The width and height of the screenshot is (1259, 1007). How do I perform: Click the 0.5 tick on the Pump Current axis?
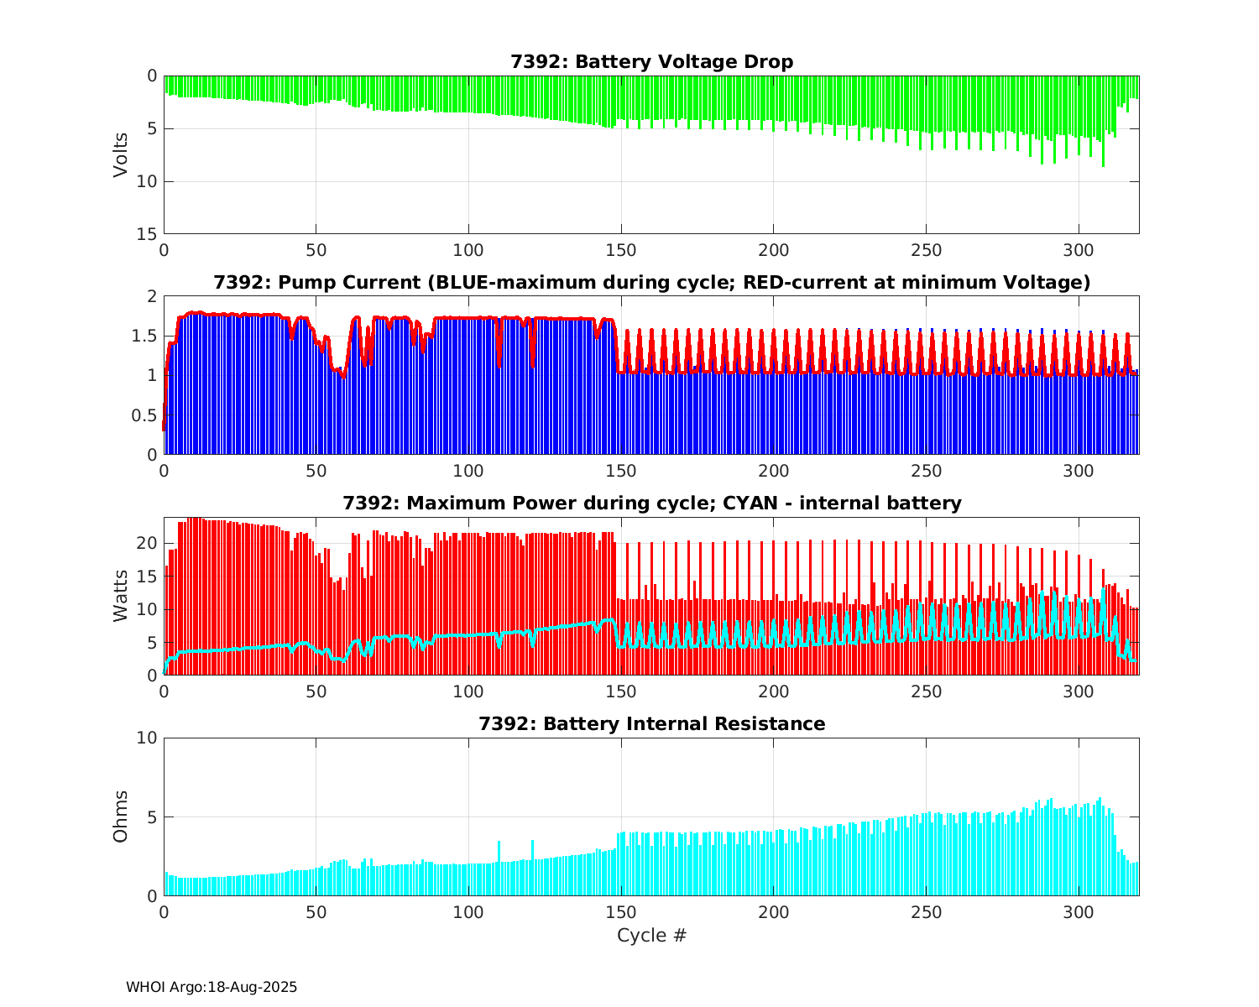(x=146, y=415)
